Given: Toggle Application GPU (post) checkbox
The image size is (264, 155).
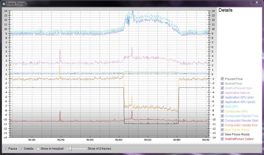Looking at the screenshot, I should tap(222, 102).
